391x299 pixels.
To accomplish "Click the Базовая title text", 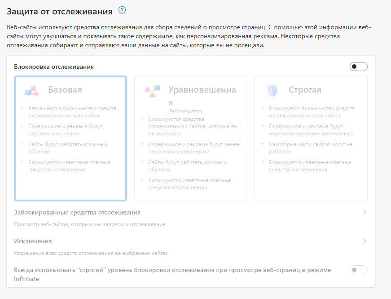I will 65,90.
